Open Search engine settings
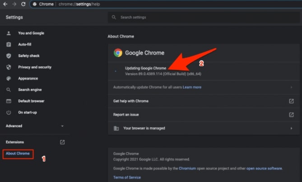Viewport: 302px width, 182px height. 30,90
